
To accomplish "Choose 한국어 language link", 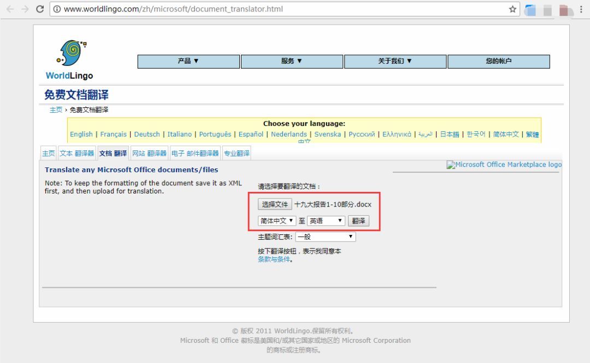I will tap(476, 135).
